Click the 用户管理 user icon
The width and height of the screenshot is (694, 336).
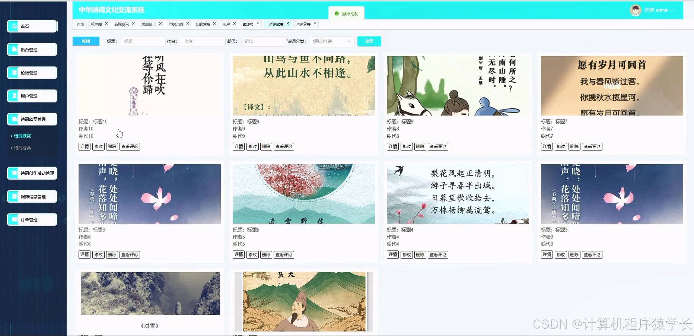coord(14,96)
